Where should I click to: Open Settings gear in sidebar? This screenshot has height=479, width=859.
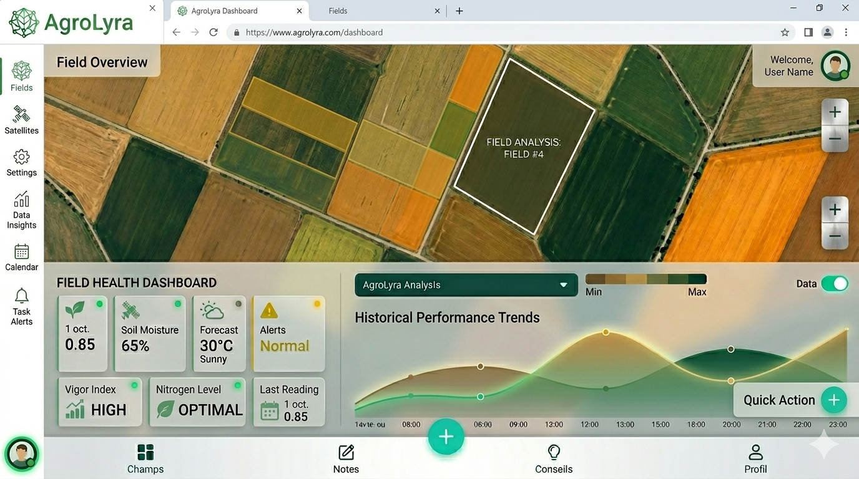coord(21,157)
